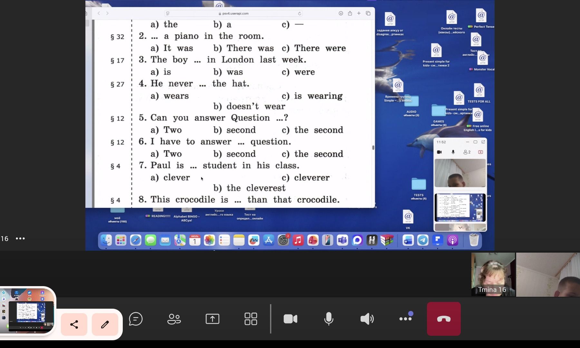Go forward in the Safari window

click(x=107, y=13)
